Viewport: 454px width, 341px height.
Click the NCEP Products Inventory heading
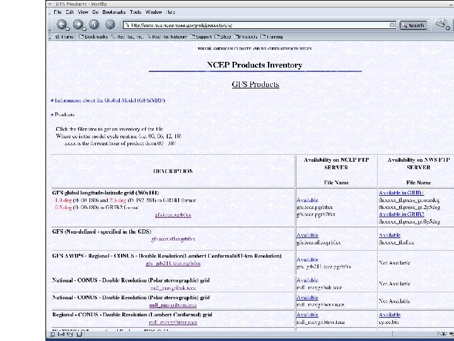[255, 64]
